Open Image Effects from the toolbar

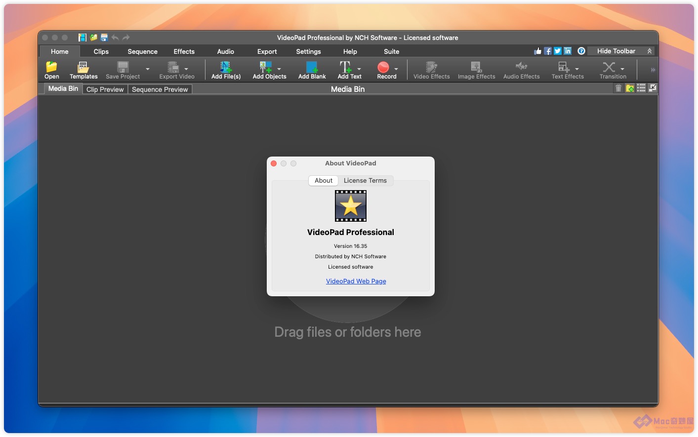[x=476, y=67]
